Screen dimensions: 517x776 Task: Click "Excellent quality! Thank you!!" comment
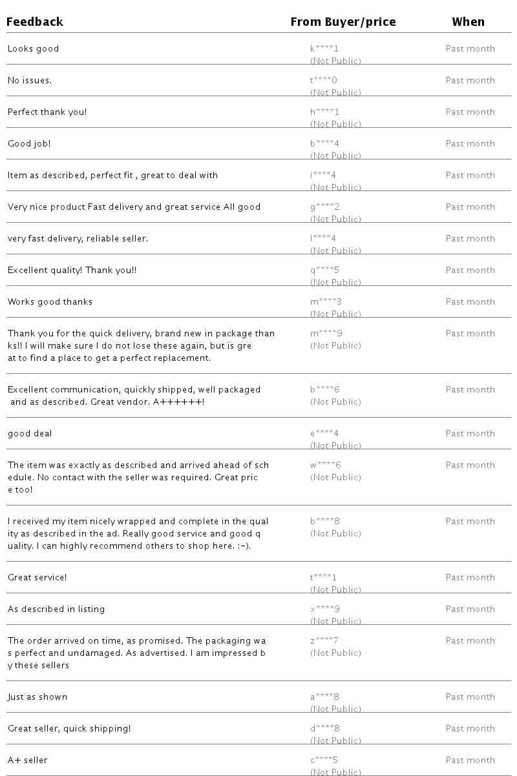point(72,271)
